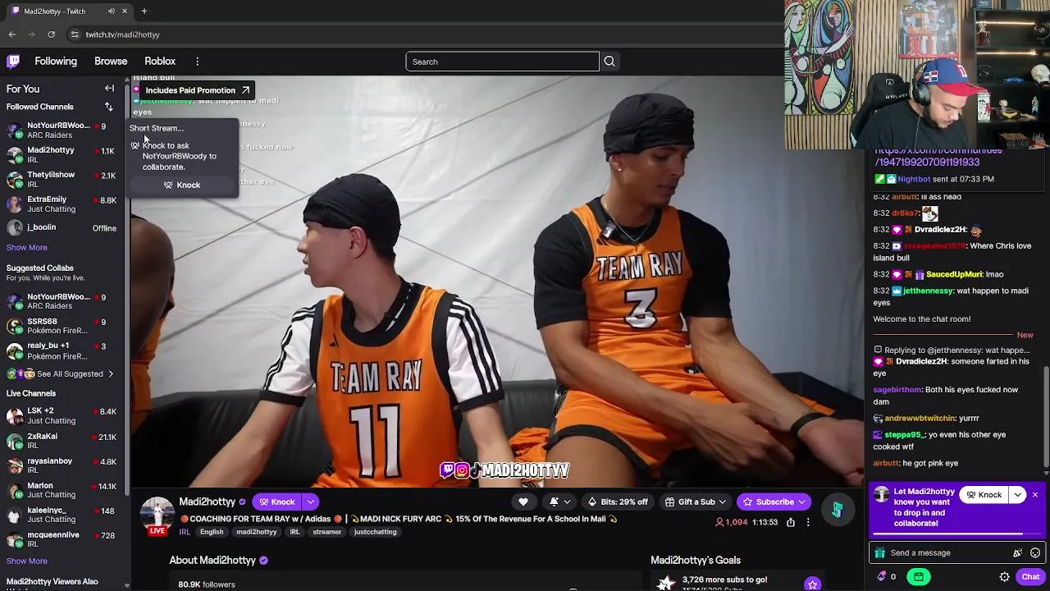
Task: Share the stream via the share icon
Action: click(790, 522)
